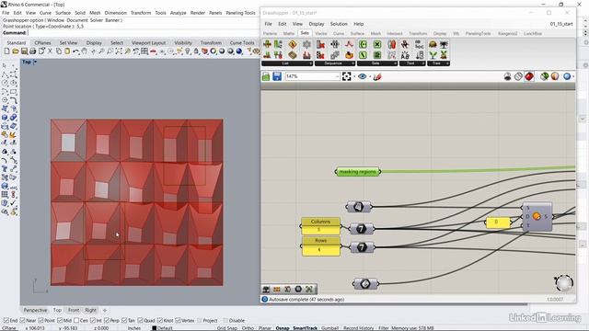This screenshot has height=331, width=589.
Task: Click the gear icon in List panel
Action: click(306, 45)
